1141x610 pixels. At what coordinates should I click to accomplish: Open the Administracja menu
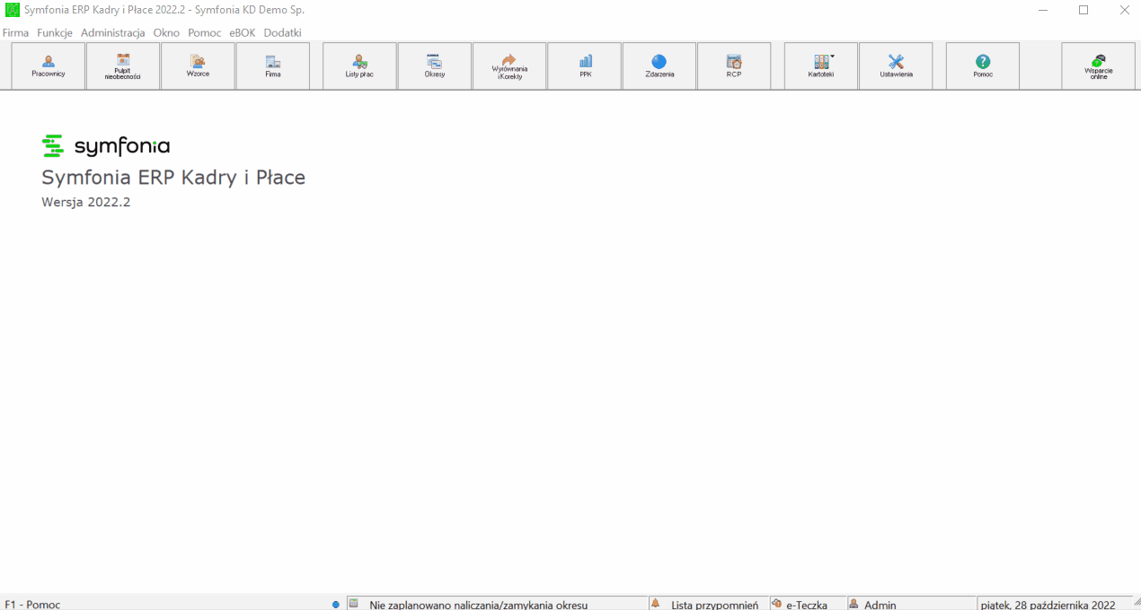113,32
